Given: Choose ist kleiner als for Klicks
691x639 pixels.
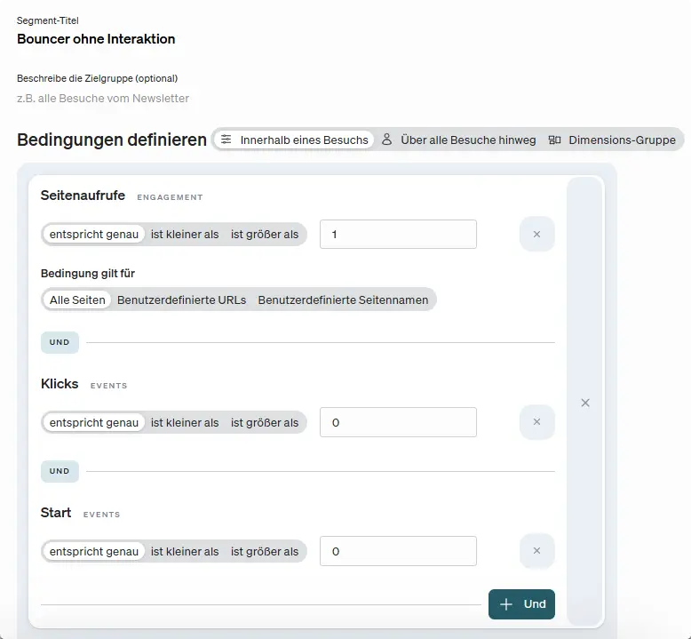Looking at the screenshot, I should point(185,422).
